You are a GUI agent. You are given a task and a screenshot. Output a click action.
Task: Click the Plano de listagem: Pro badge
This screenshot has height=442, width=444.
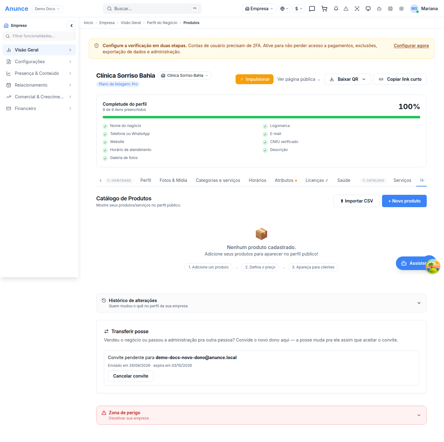(118, 84)
